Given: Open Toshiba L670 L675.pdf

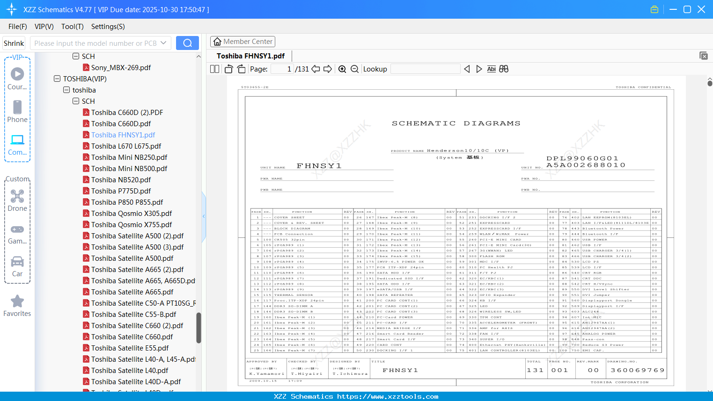Looking at the screenshot, I should (126, 146).
